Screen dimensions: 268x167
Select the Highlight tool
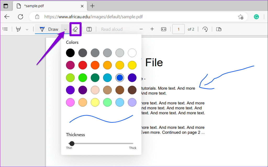click(18, 29)
